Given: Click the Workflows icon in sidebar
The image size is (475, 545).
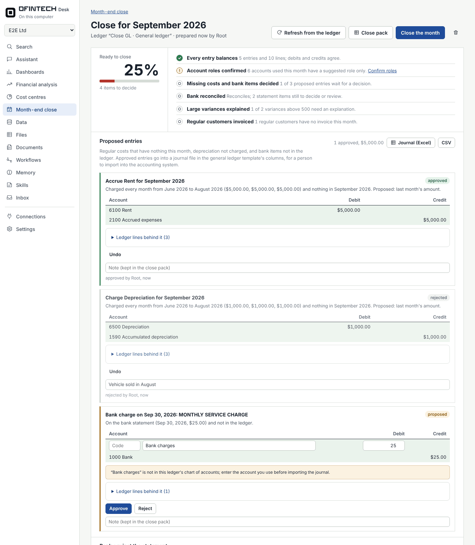Looking at the screenshot, I should click(x=9, y=160).
